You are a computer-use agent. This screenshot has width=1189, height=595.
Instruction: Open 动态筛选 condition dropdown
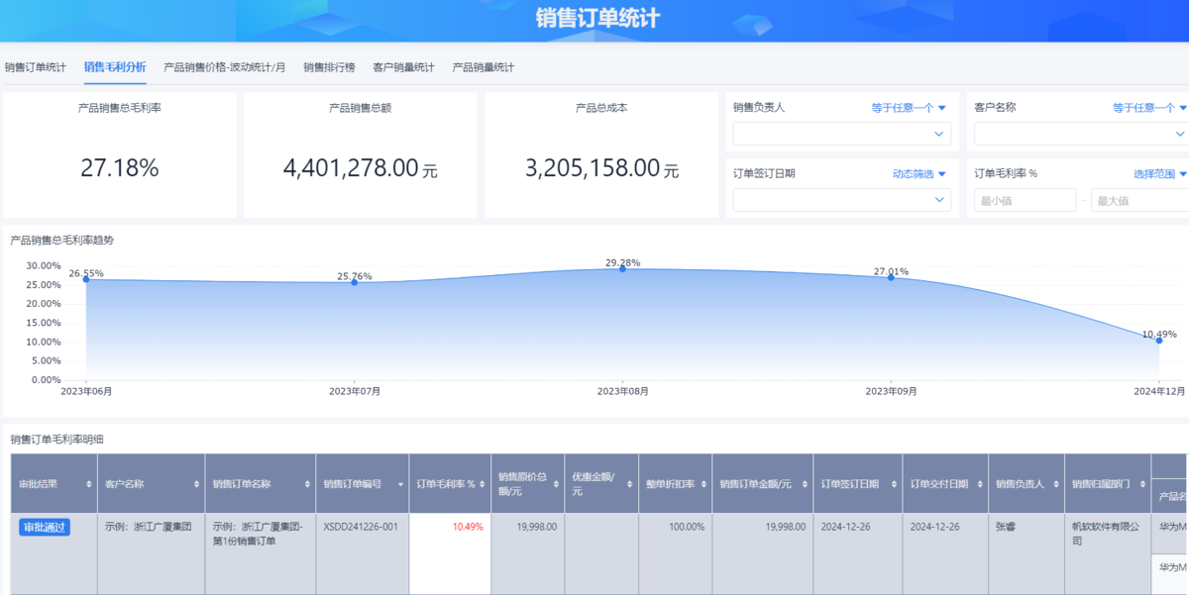pyautogui.click(x=919, y=174)
